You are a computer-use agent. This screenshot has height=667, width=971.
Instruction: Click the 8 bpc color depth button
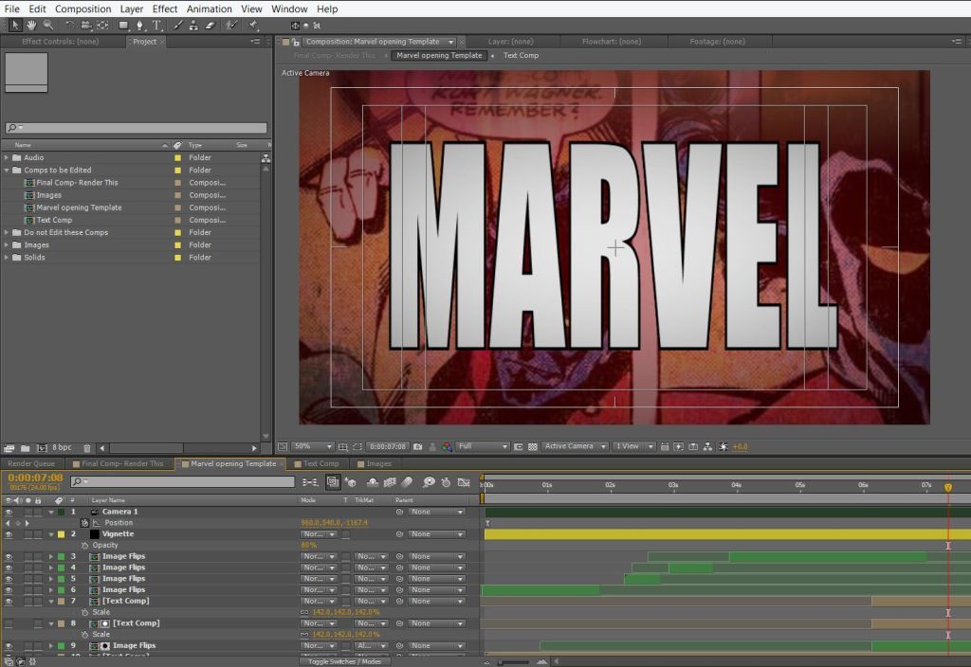click(62, 448)
